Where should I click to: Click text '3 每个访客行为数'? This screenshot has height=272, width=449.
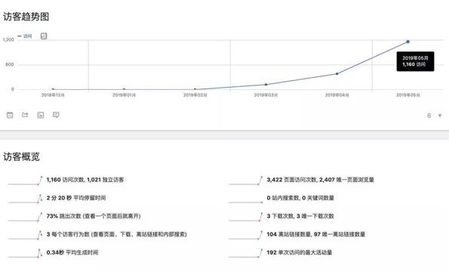(68, 234)
